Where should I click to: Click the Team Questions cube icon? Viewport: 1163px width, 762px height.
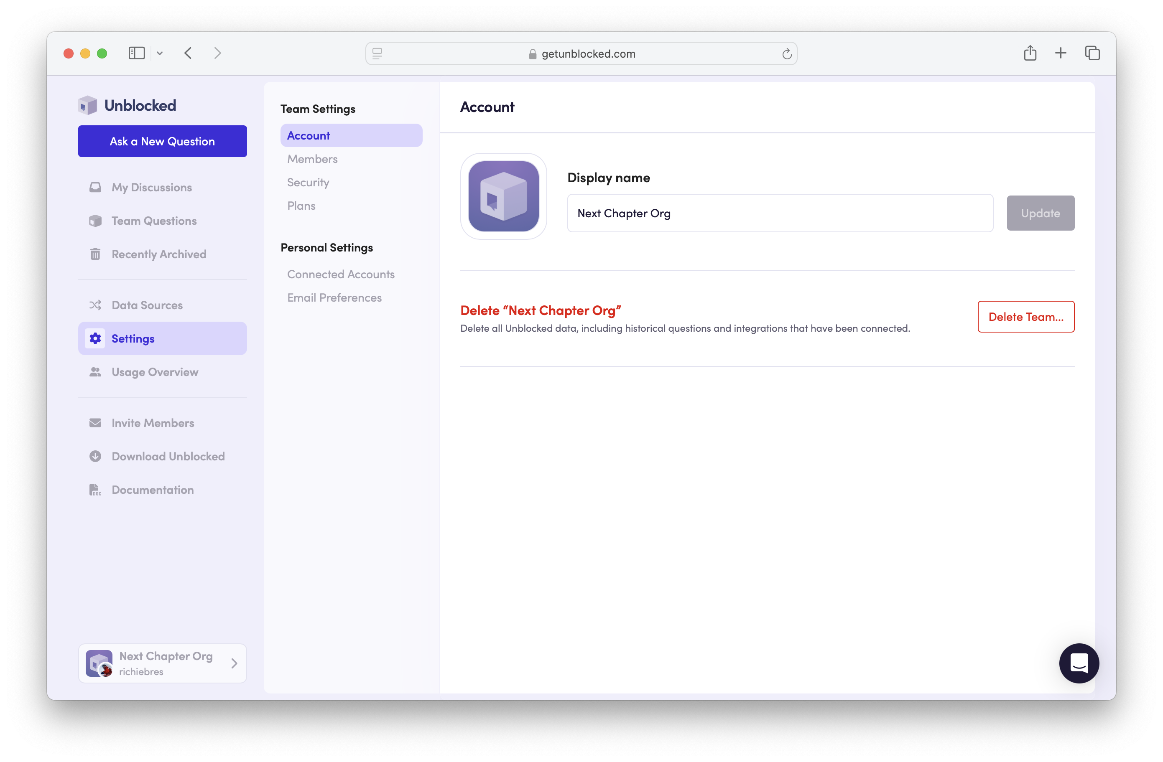pos(95,221)
